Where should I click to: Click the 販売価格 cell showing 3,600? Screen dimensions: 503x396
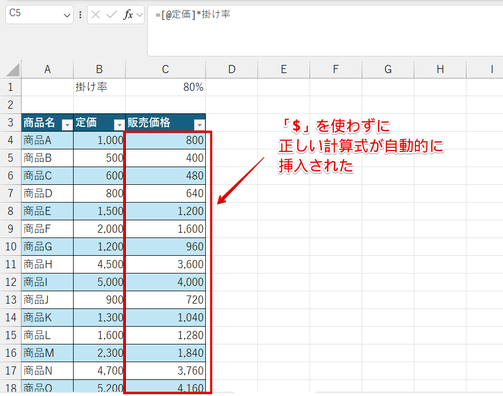pos(166,264)
